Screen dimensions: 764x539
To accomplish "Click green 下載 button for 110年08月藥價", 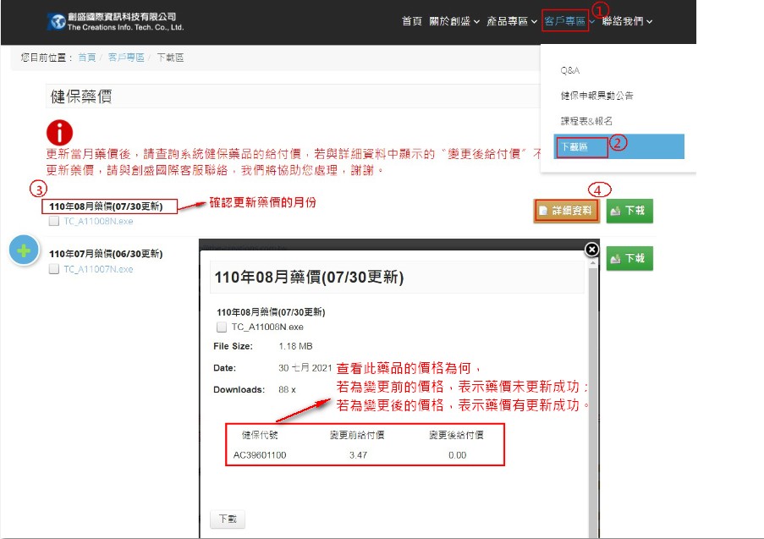I will pyautogui.click(x=629, y=211).
